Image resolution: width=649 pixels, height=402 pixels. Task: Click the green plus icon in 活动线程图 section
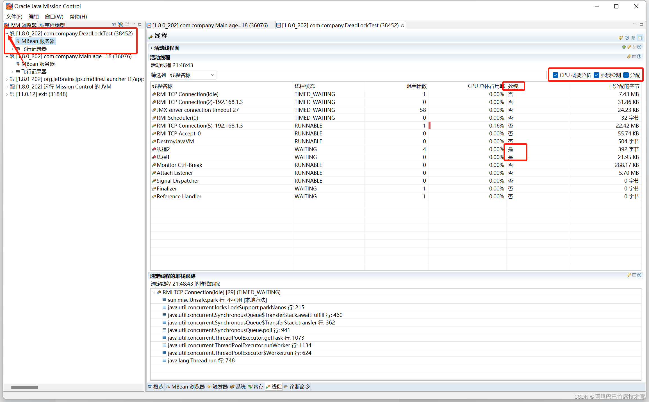pyautogui.click(x=624, y=47)
